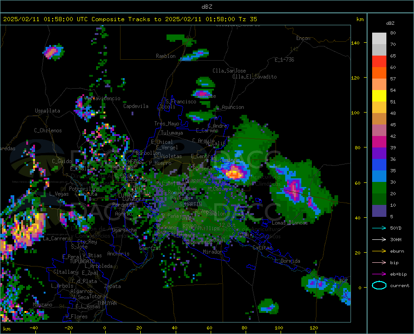Click the 140 tick on the vertical km axis
Image resolution: width=414 pixels, height=334 pixels.
[x=355, y=43]
